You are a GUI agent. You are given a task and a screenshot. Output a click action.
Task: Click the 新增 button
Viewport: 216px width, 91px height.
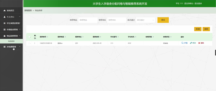[198, 29]
